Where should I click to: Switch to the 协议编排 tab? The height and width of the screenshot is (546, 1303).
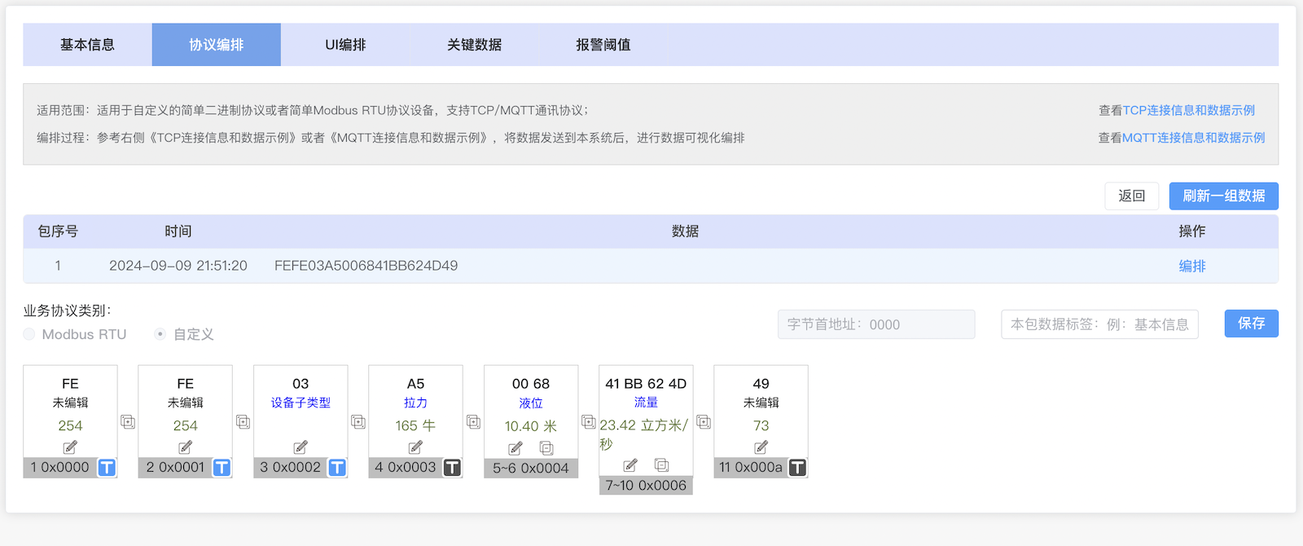tap(217, 45)
